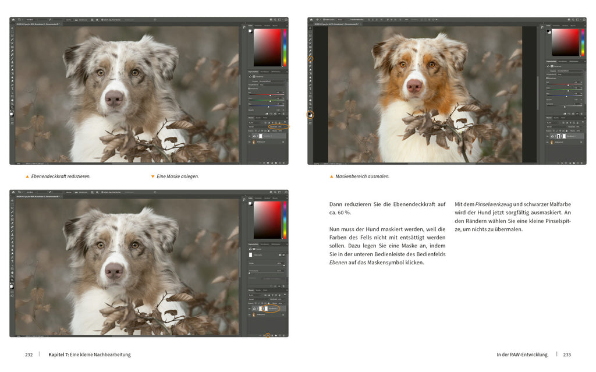Click the Home icon in top-right screenshot
The height and width of the screenshot is (372, 596).
click(311, 20)
